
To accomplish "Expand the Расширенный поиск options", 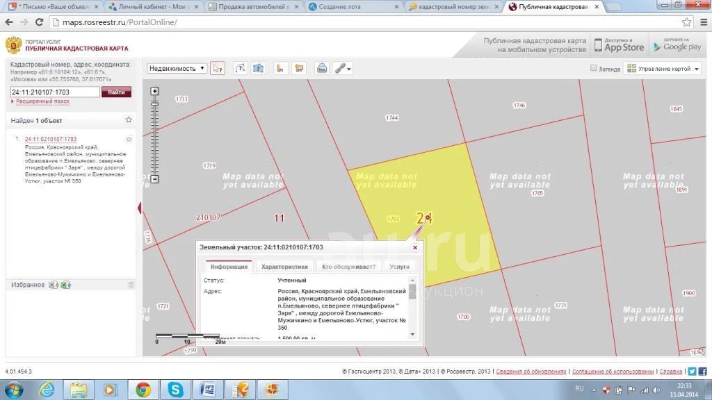I will tap(42, 101).
